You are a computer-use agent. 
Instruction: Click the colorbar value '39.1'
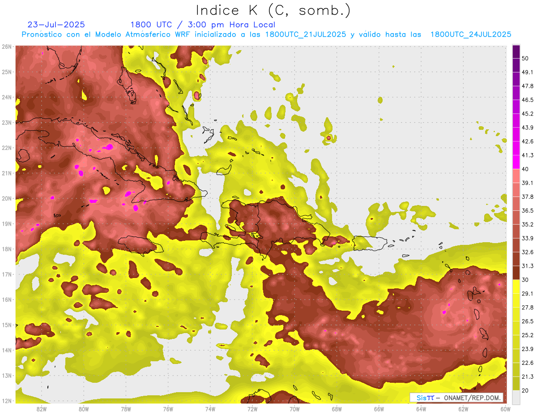[x=527, y=183]
